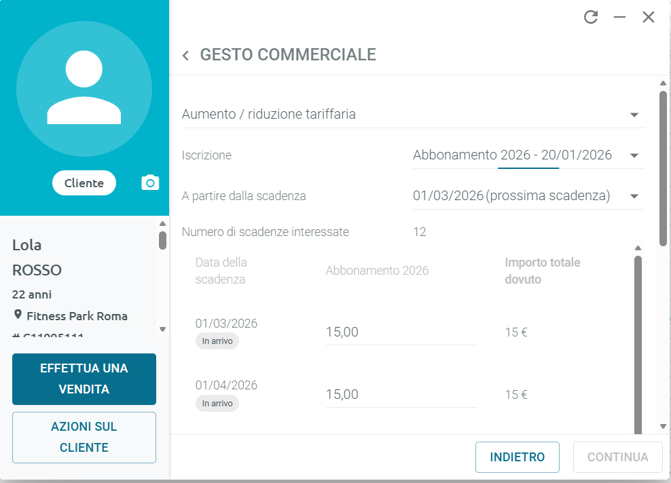Click the scadenze table scroll up arrow
Viewport: 671px width, 483px height.
(638, 248)
